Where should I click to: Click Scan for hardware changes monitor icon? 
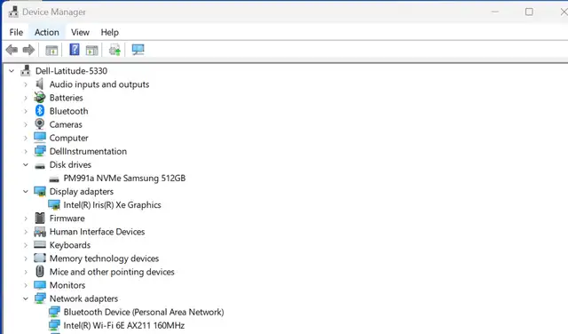point(138,50)
